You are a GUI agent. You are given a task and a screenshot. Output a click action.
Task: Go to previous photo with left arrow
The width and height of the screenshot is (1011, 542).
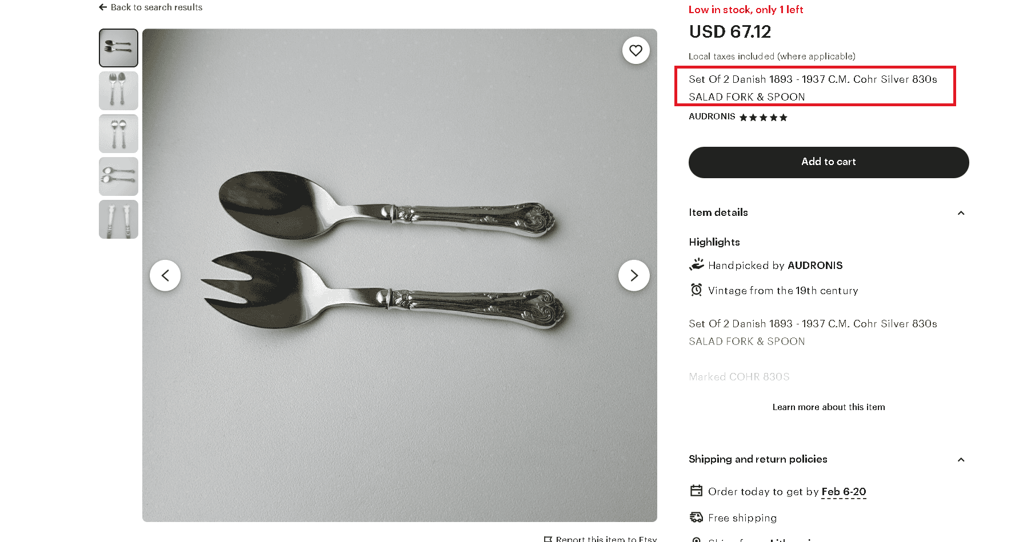[165, 275]
